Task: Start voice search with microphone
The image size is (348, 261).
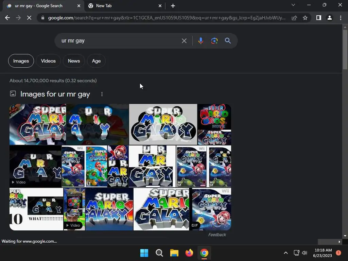Action: [201, 41]
